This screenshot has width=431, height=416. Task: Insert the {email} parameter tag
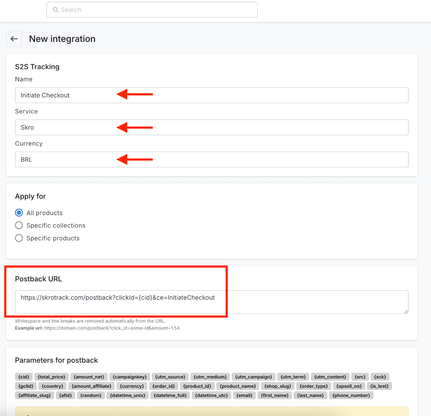(x=244, y=395)
